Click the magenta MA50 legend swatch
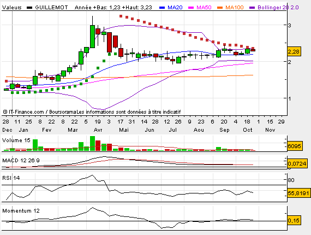 pos(191,8)
